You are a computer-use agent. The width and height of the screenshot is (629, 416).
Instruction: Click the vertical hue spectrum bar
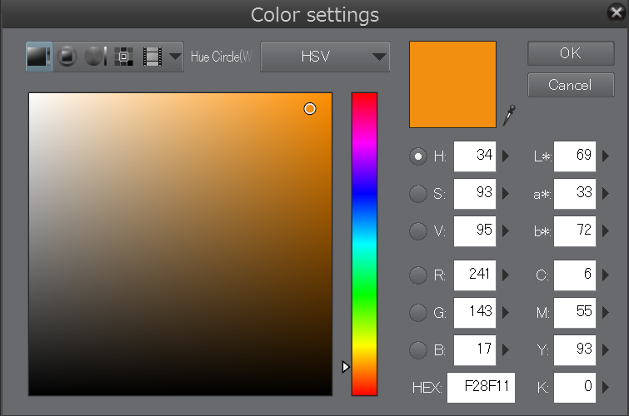(364, 241)
